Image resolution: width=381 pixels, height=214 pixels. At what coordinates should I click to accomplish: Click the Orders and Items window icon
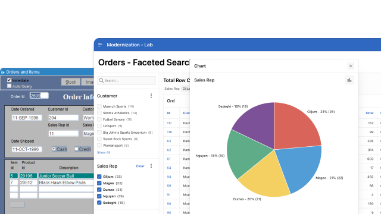[x=3, y=72]
